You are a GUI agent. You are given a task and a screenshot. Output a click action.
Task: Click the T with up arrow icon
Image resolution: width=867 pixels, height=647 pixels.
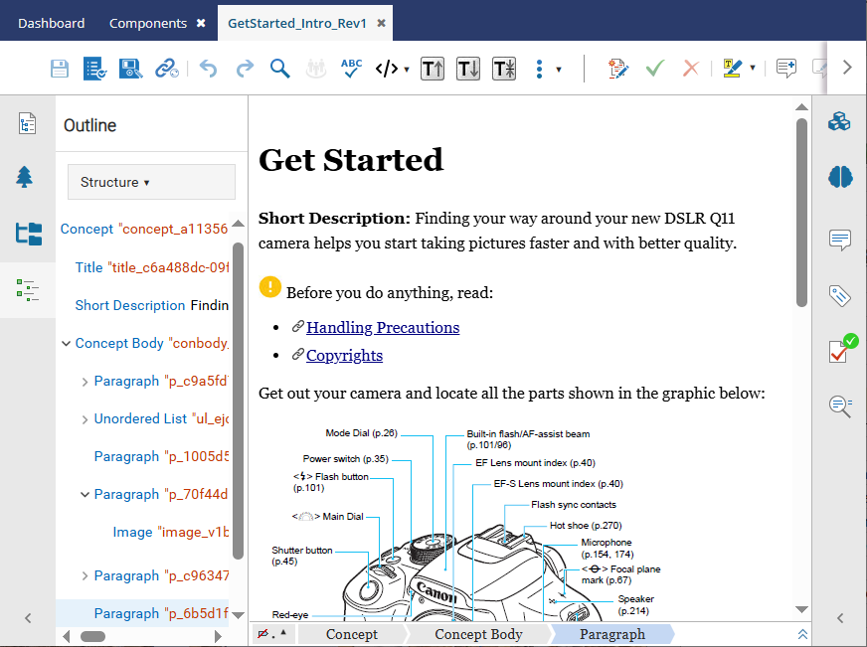click(433, 69)
